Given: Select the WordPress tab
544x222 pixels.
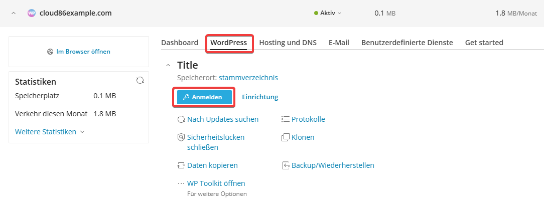Looking at the screenshot, I should 229,43.
